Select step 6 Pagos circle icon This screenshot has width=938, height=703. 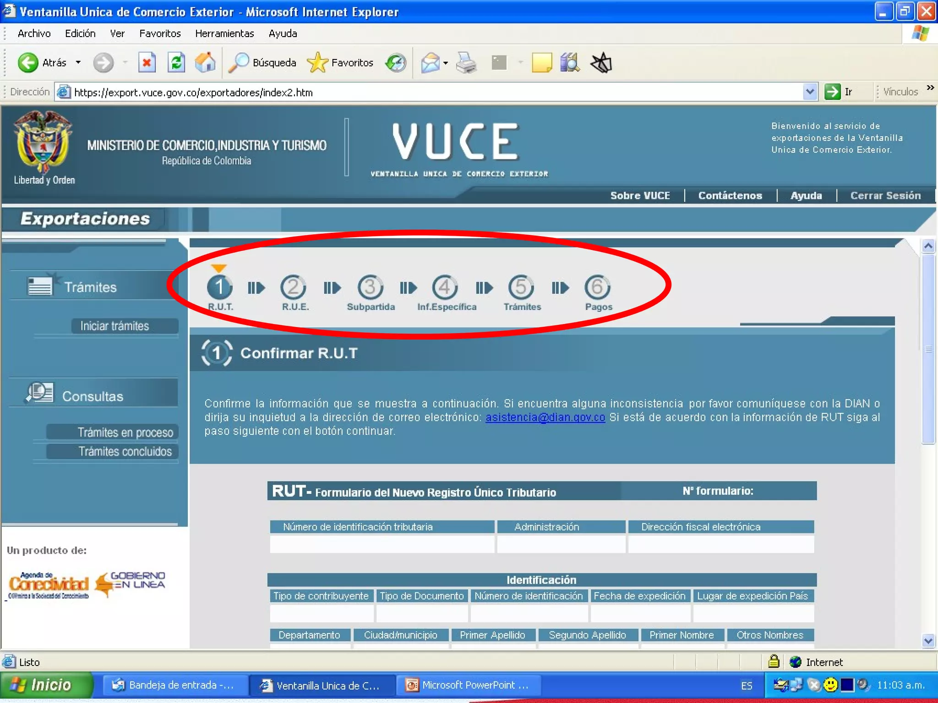[597, 287]
